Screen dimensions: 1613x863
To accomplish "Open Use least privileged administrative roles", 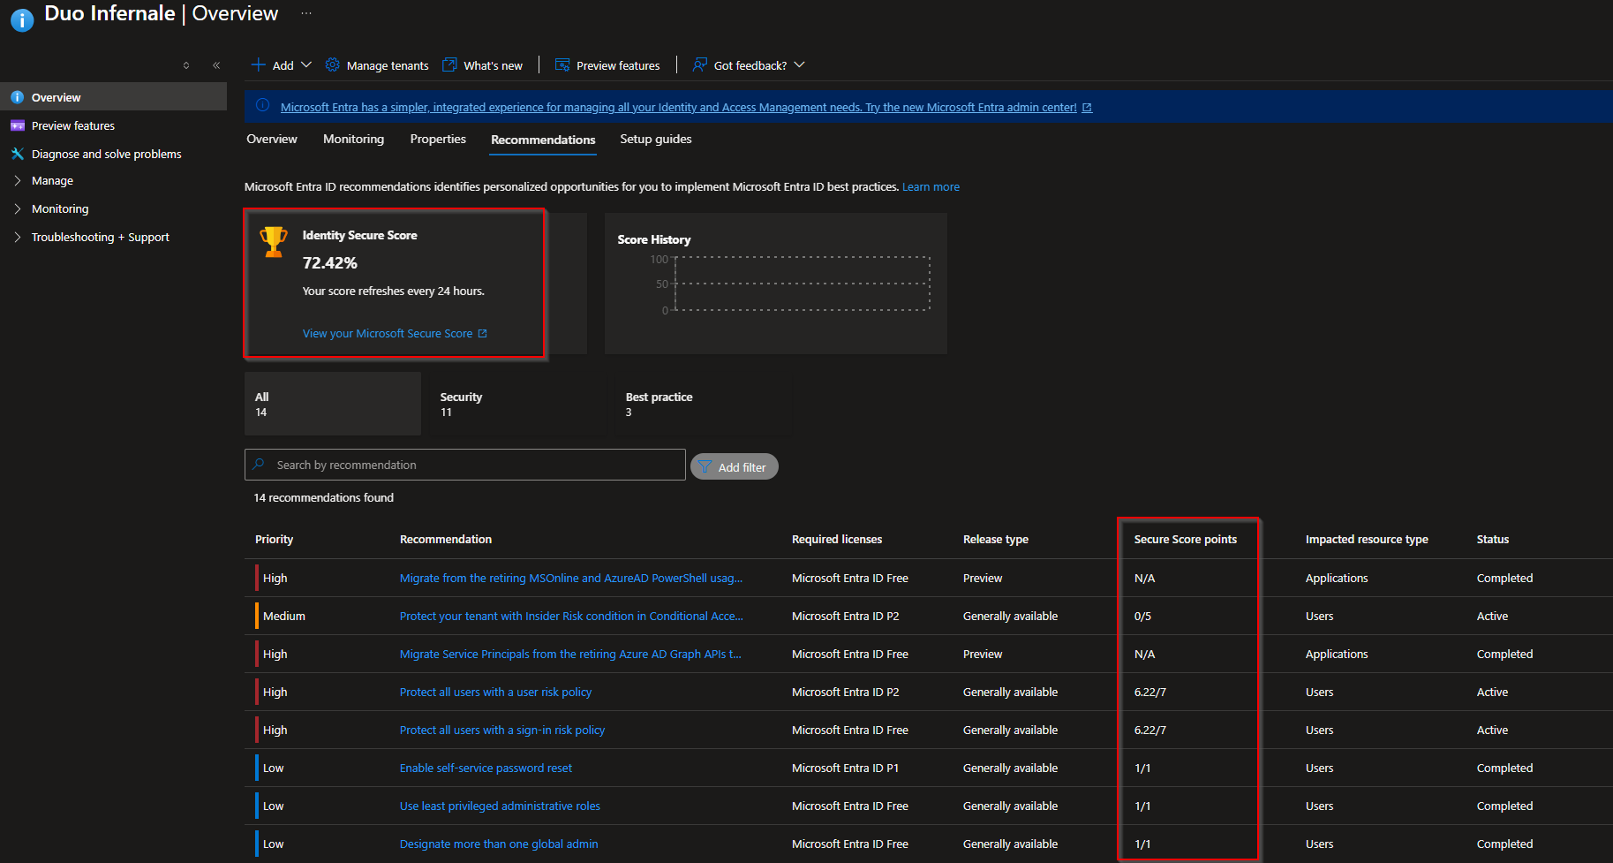I will 500,806.
